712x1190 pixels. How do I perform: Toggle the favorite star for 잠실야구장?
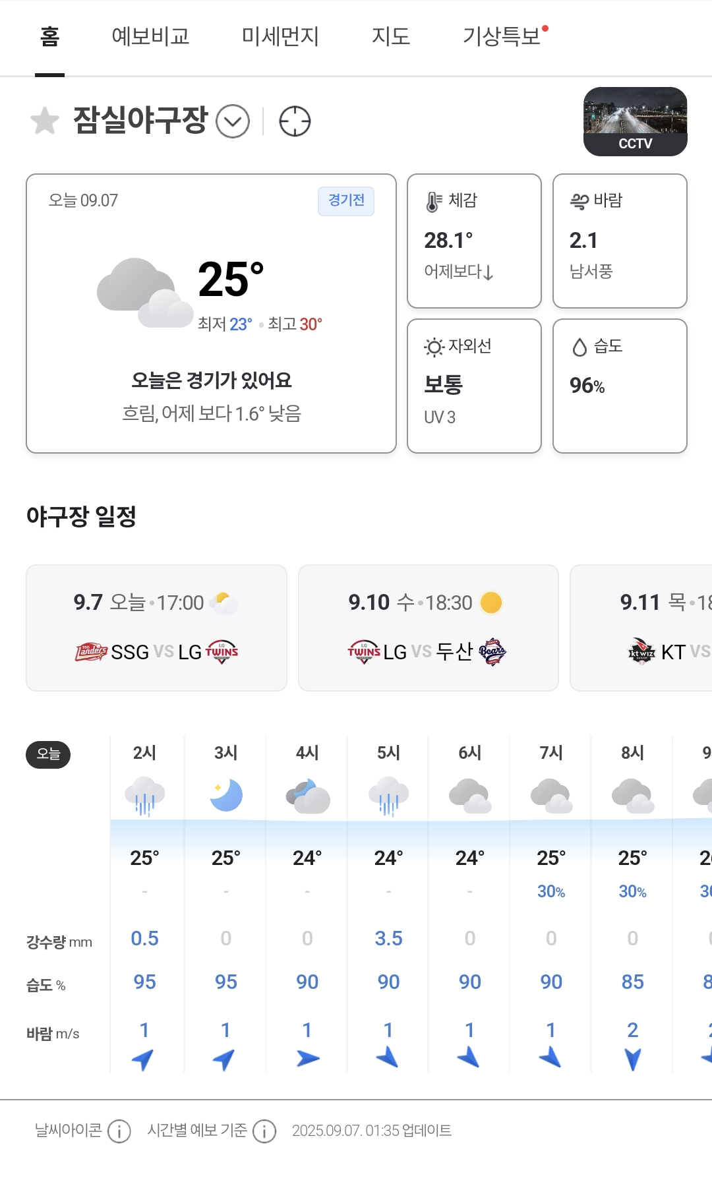coord(45,121)
